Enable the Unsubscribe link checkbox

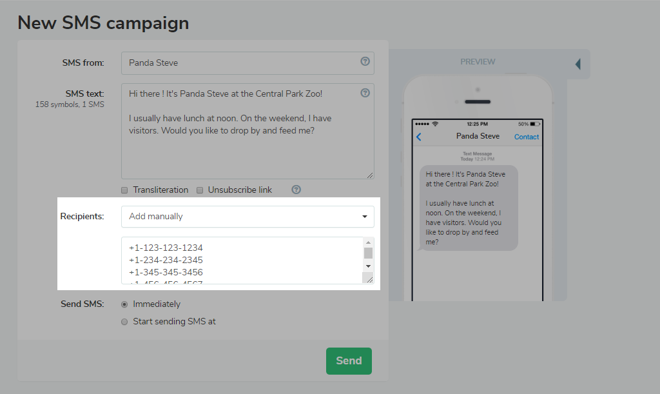(x=200, y=190)
